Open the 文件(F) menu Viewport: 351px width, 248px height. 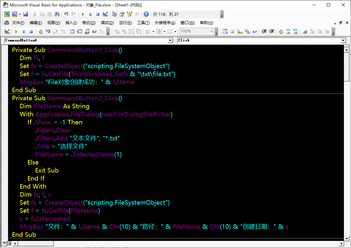18,23
